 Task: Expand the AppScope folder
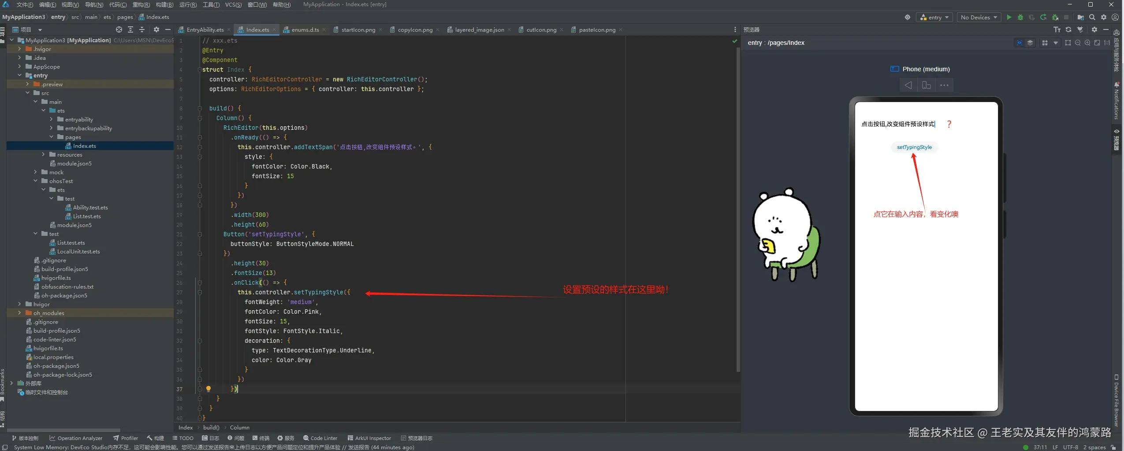click(19, 66)
